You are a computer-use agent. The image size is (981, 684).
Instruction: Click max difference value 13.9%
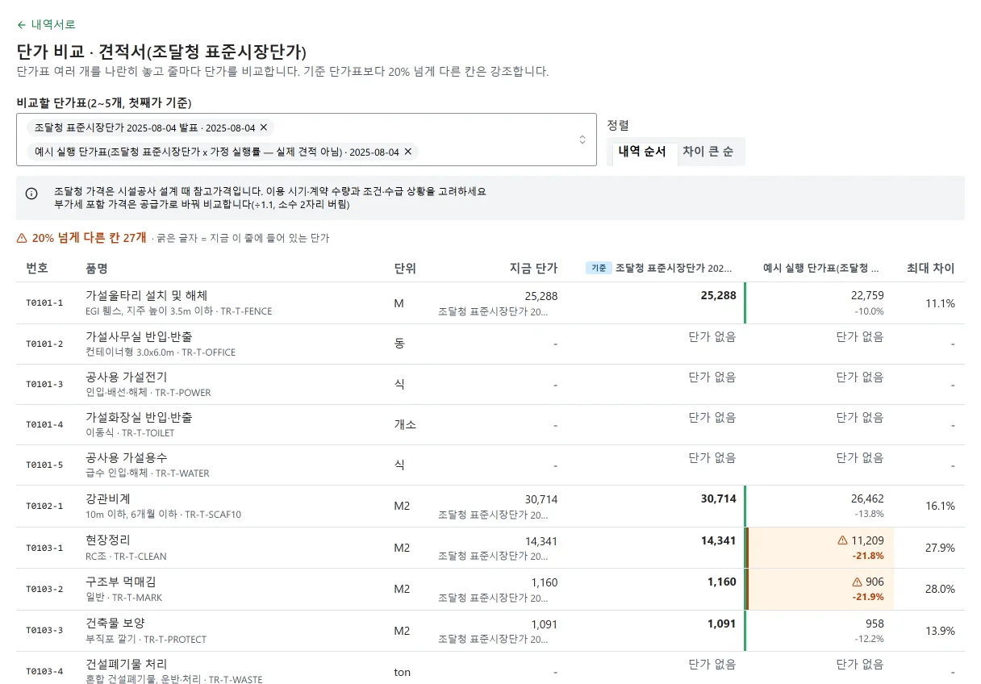tap(940, 631)
